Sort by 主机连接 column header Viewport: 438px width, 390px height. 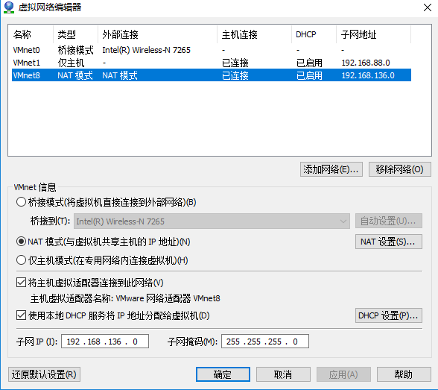[254, 34]
